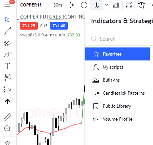153x145 pixels.
Task: Select the arrow cursor tool
Action: 7,20
